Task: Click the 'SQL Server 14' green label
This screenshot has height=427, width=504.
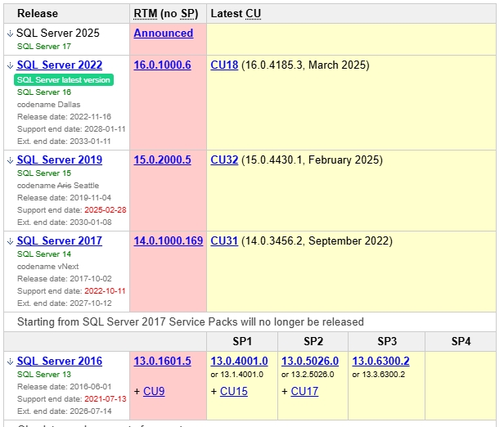Action: [44, 254]
